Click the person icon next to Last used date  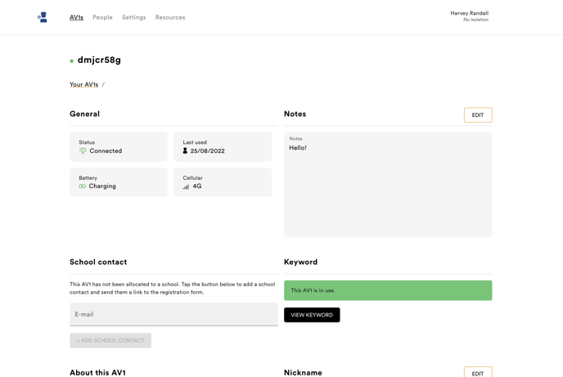tap(185, 150)
